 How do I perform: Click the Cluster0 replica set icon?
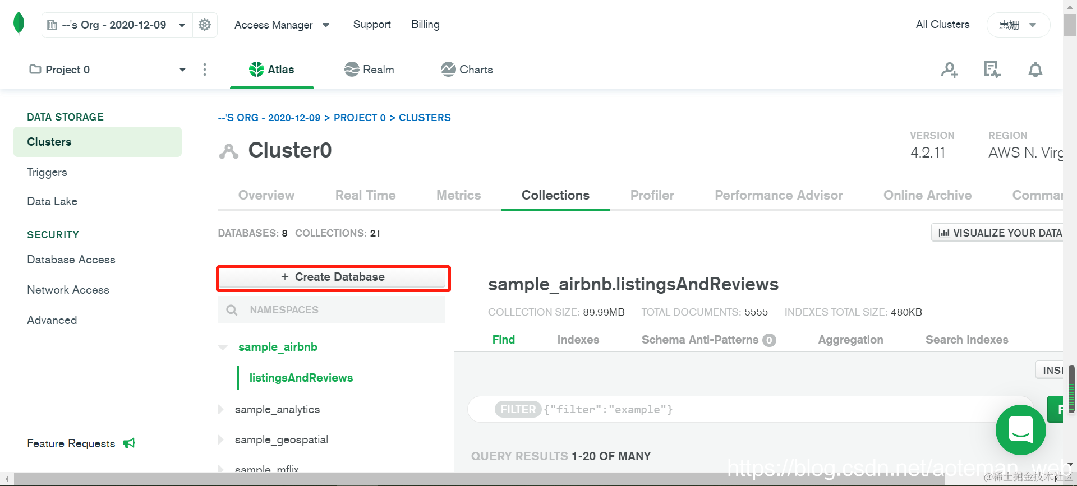click(x=229, y=151)
